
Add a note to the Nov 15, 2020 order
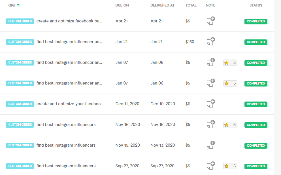coord(211,145)
